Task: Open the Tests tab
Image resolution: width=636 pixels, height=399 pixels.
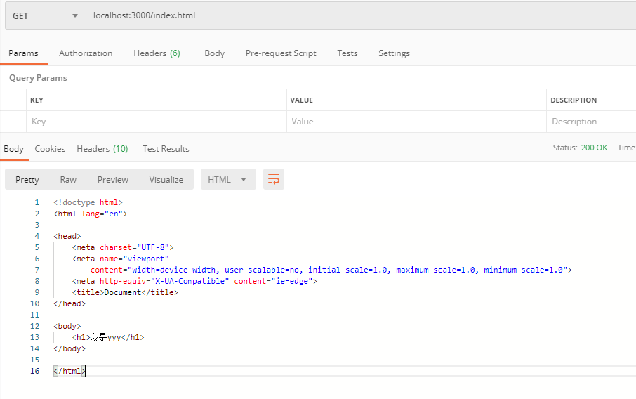Action: pyautogui.click(x=347, y=53)
